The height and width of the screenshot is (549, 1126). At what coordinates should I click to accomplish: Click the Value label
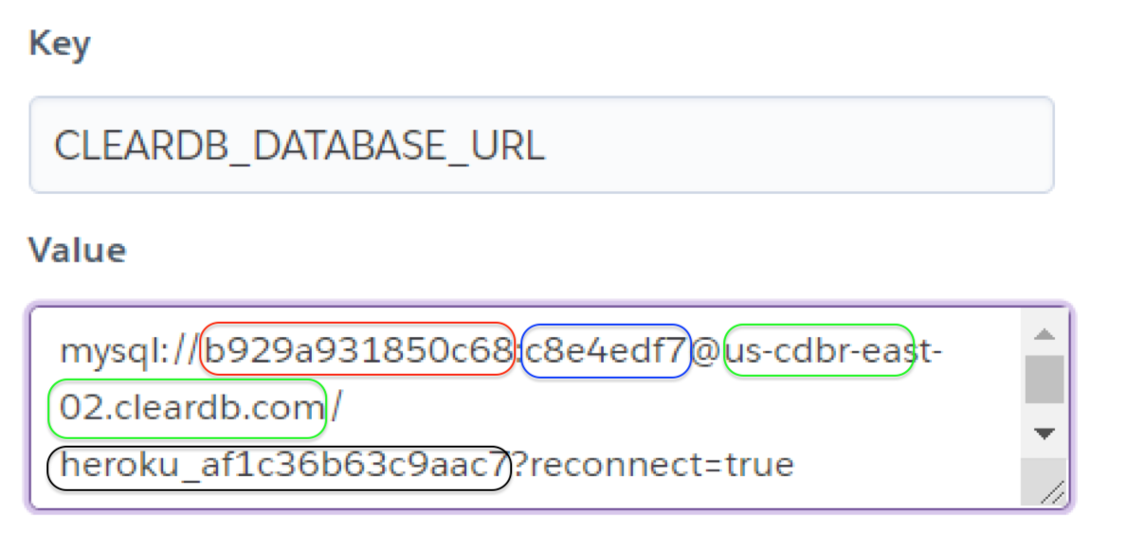(77, 250)
